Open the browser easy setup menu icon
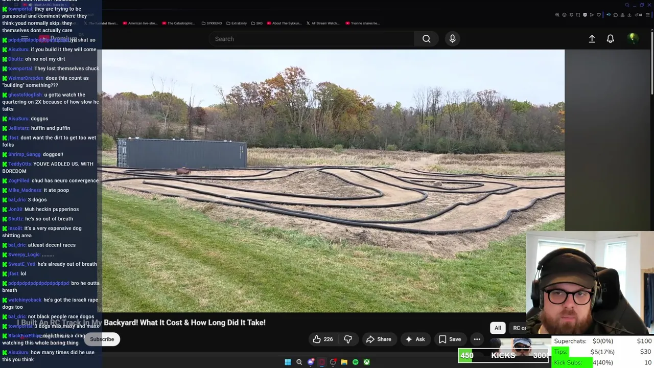Screen dimensions: 654x368 [x=648, y=15]
